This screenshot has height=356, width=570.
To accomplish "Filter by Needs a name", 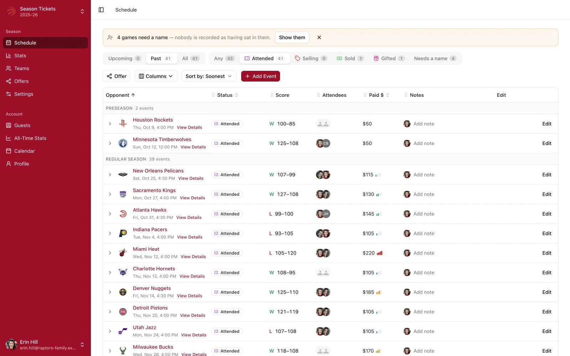I will tap(435, 58).
